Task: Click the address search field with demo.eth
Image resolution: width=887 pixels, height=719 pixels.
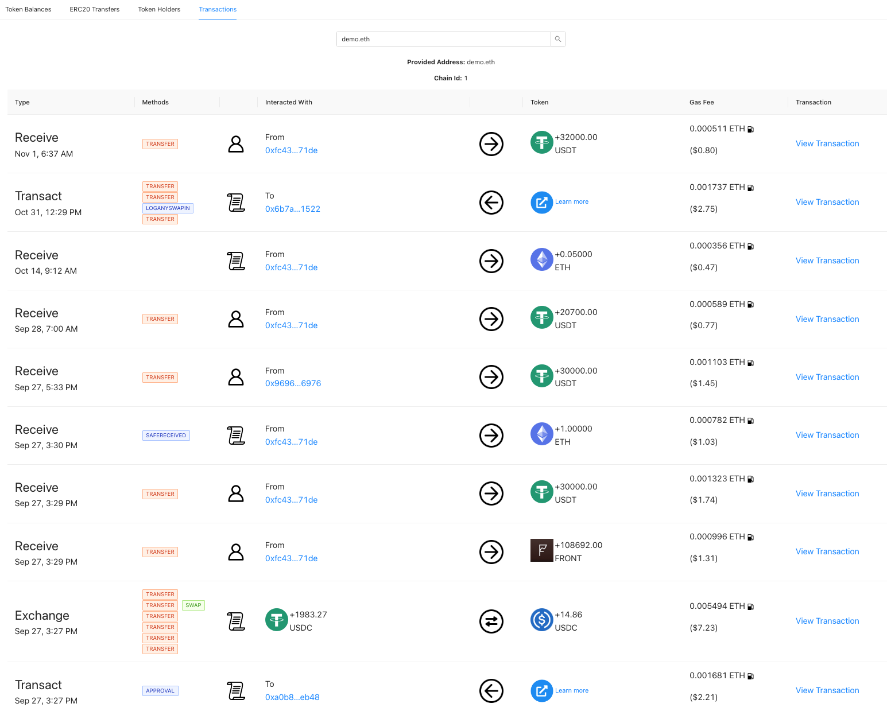Action: pyautogui.click(x=443, y=39)
